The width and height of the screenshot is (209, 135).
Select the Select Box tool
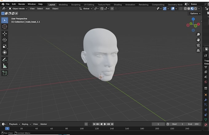point(5,20)
